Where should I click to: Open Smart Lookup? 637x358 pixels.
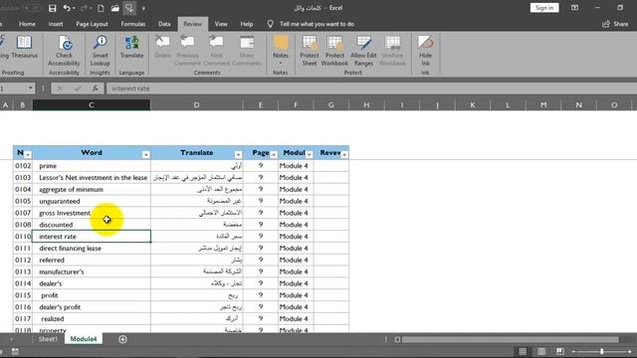pos(100,51)
